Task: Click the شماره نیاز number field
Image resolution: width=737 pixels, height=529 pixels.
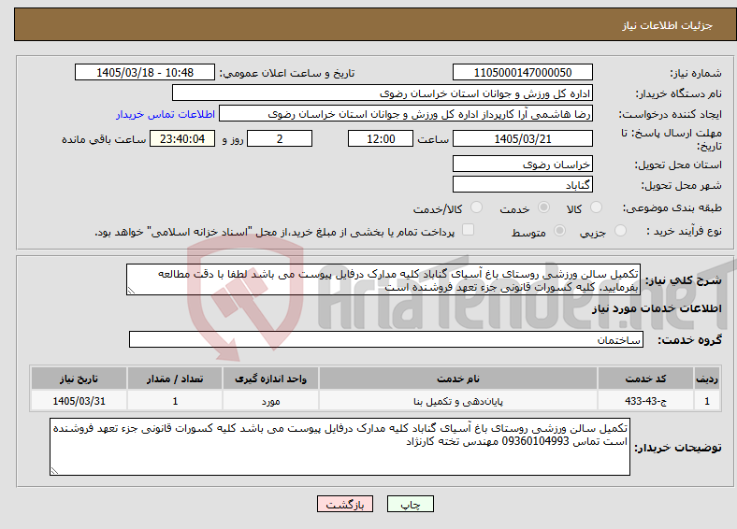Action: [x=523, y=72]
